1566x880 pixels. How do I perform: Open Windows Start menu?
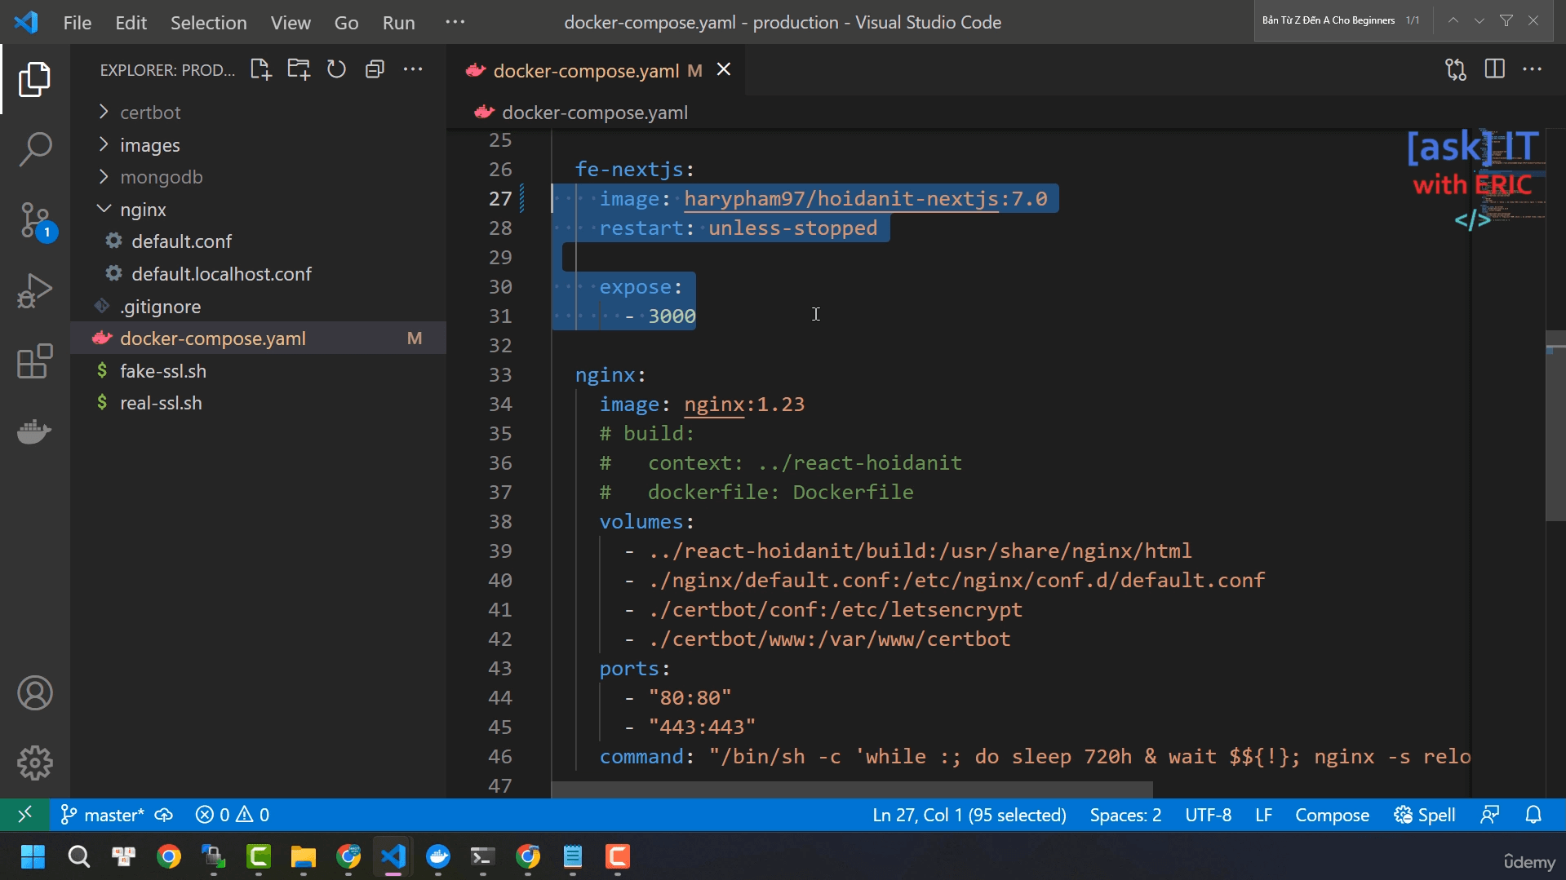pyautogui.click(x=33, y=856)
